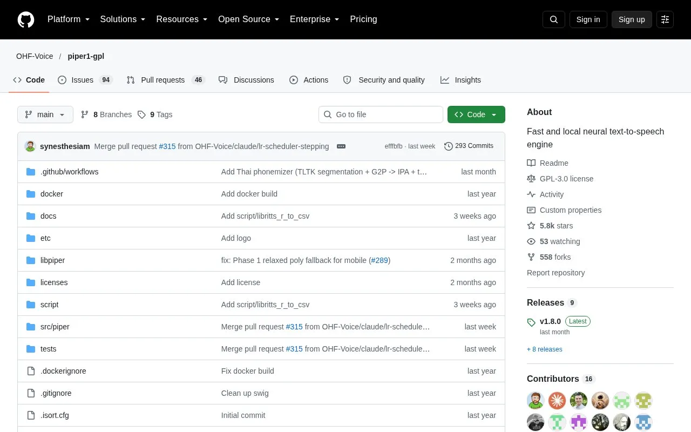The image size is (691, 432).
Task: Open the search magnifier button
Action: click(554, 19)
